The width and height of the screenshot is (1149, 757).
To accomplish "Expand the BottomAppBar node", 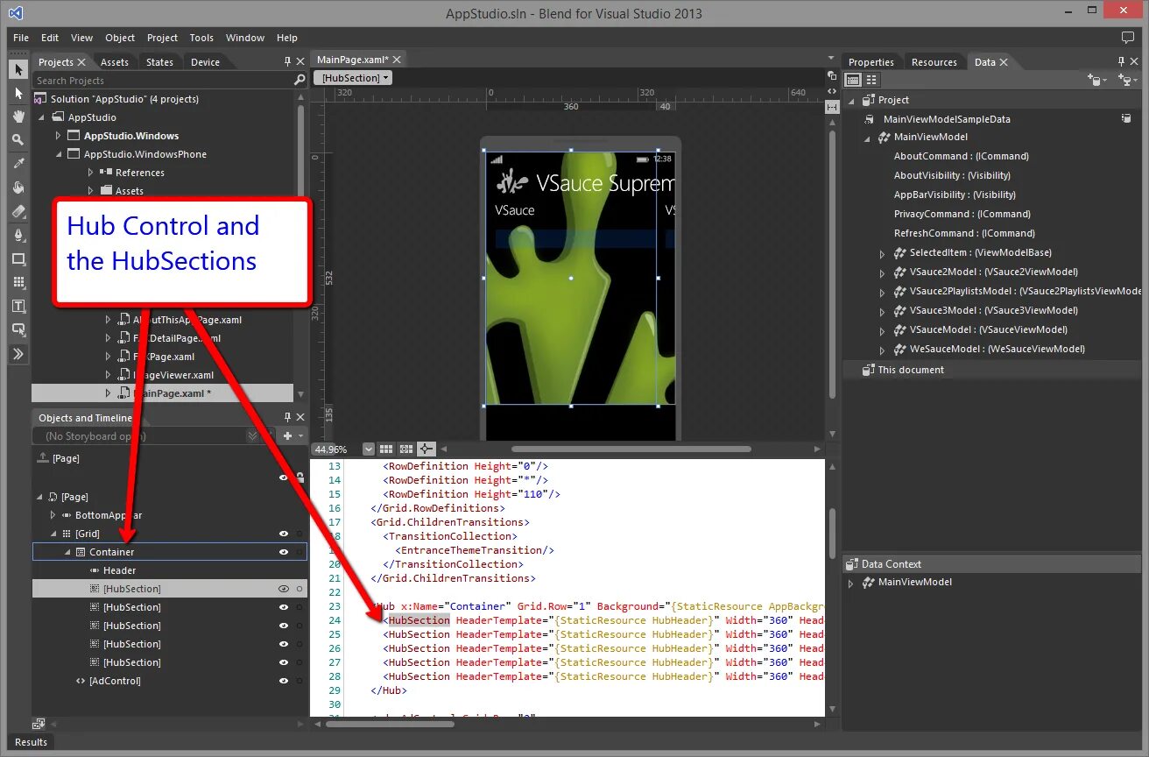I will [x=53, y=515].
